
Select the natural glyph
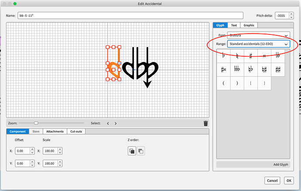click(237, 56)
